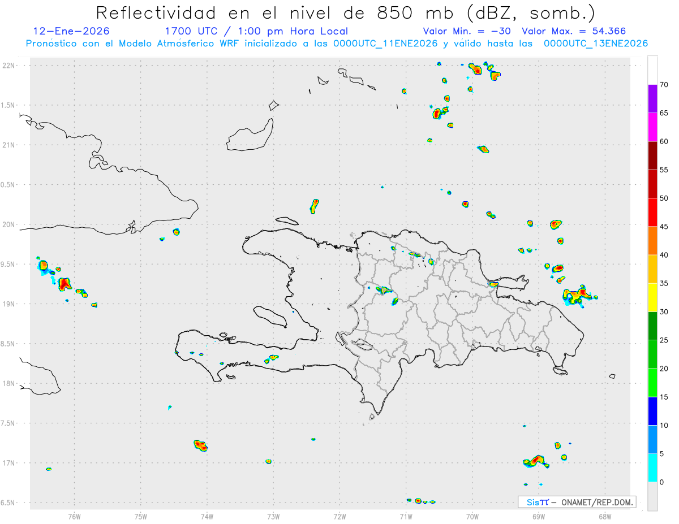Click the colorbar value label '55'

pos(664,170)
